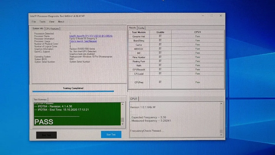
Task: Click the Stop Test button
Action: click(x=46, y=135)
